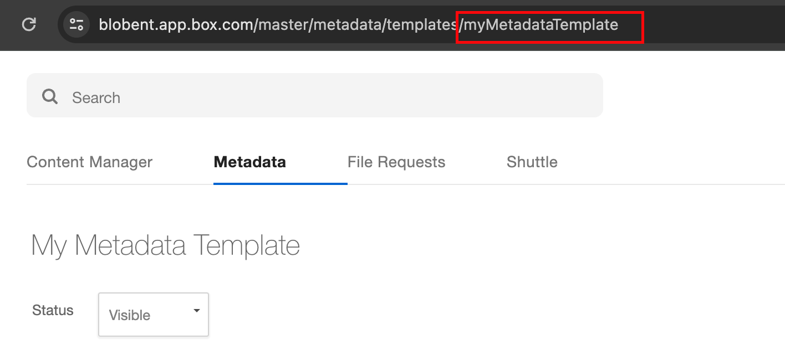Click the master segment of the URL
Image resolution: width=785 pixels, height=350 pixels.
click(283, 24)
